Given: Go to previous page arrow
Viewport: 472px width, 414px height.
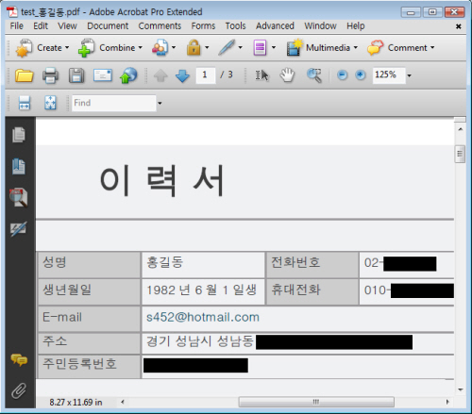Looking at the screenshot, I should pyautogui.click(x=160, y=75).
